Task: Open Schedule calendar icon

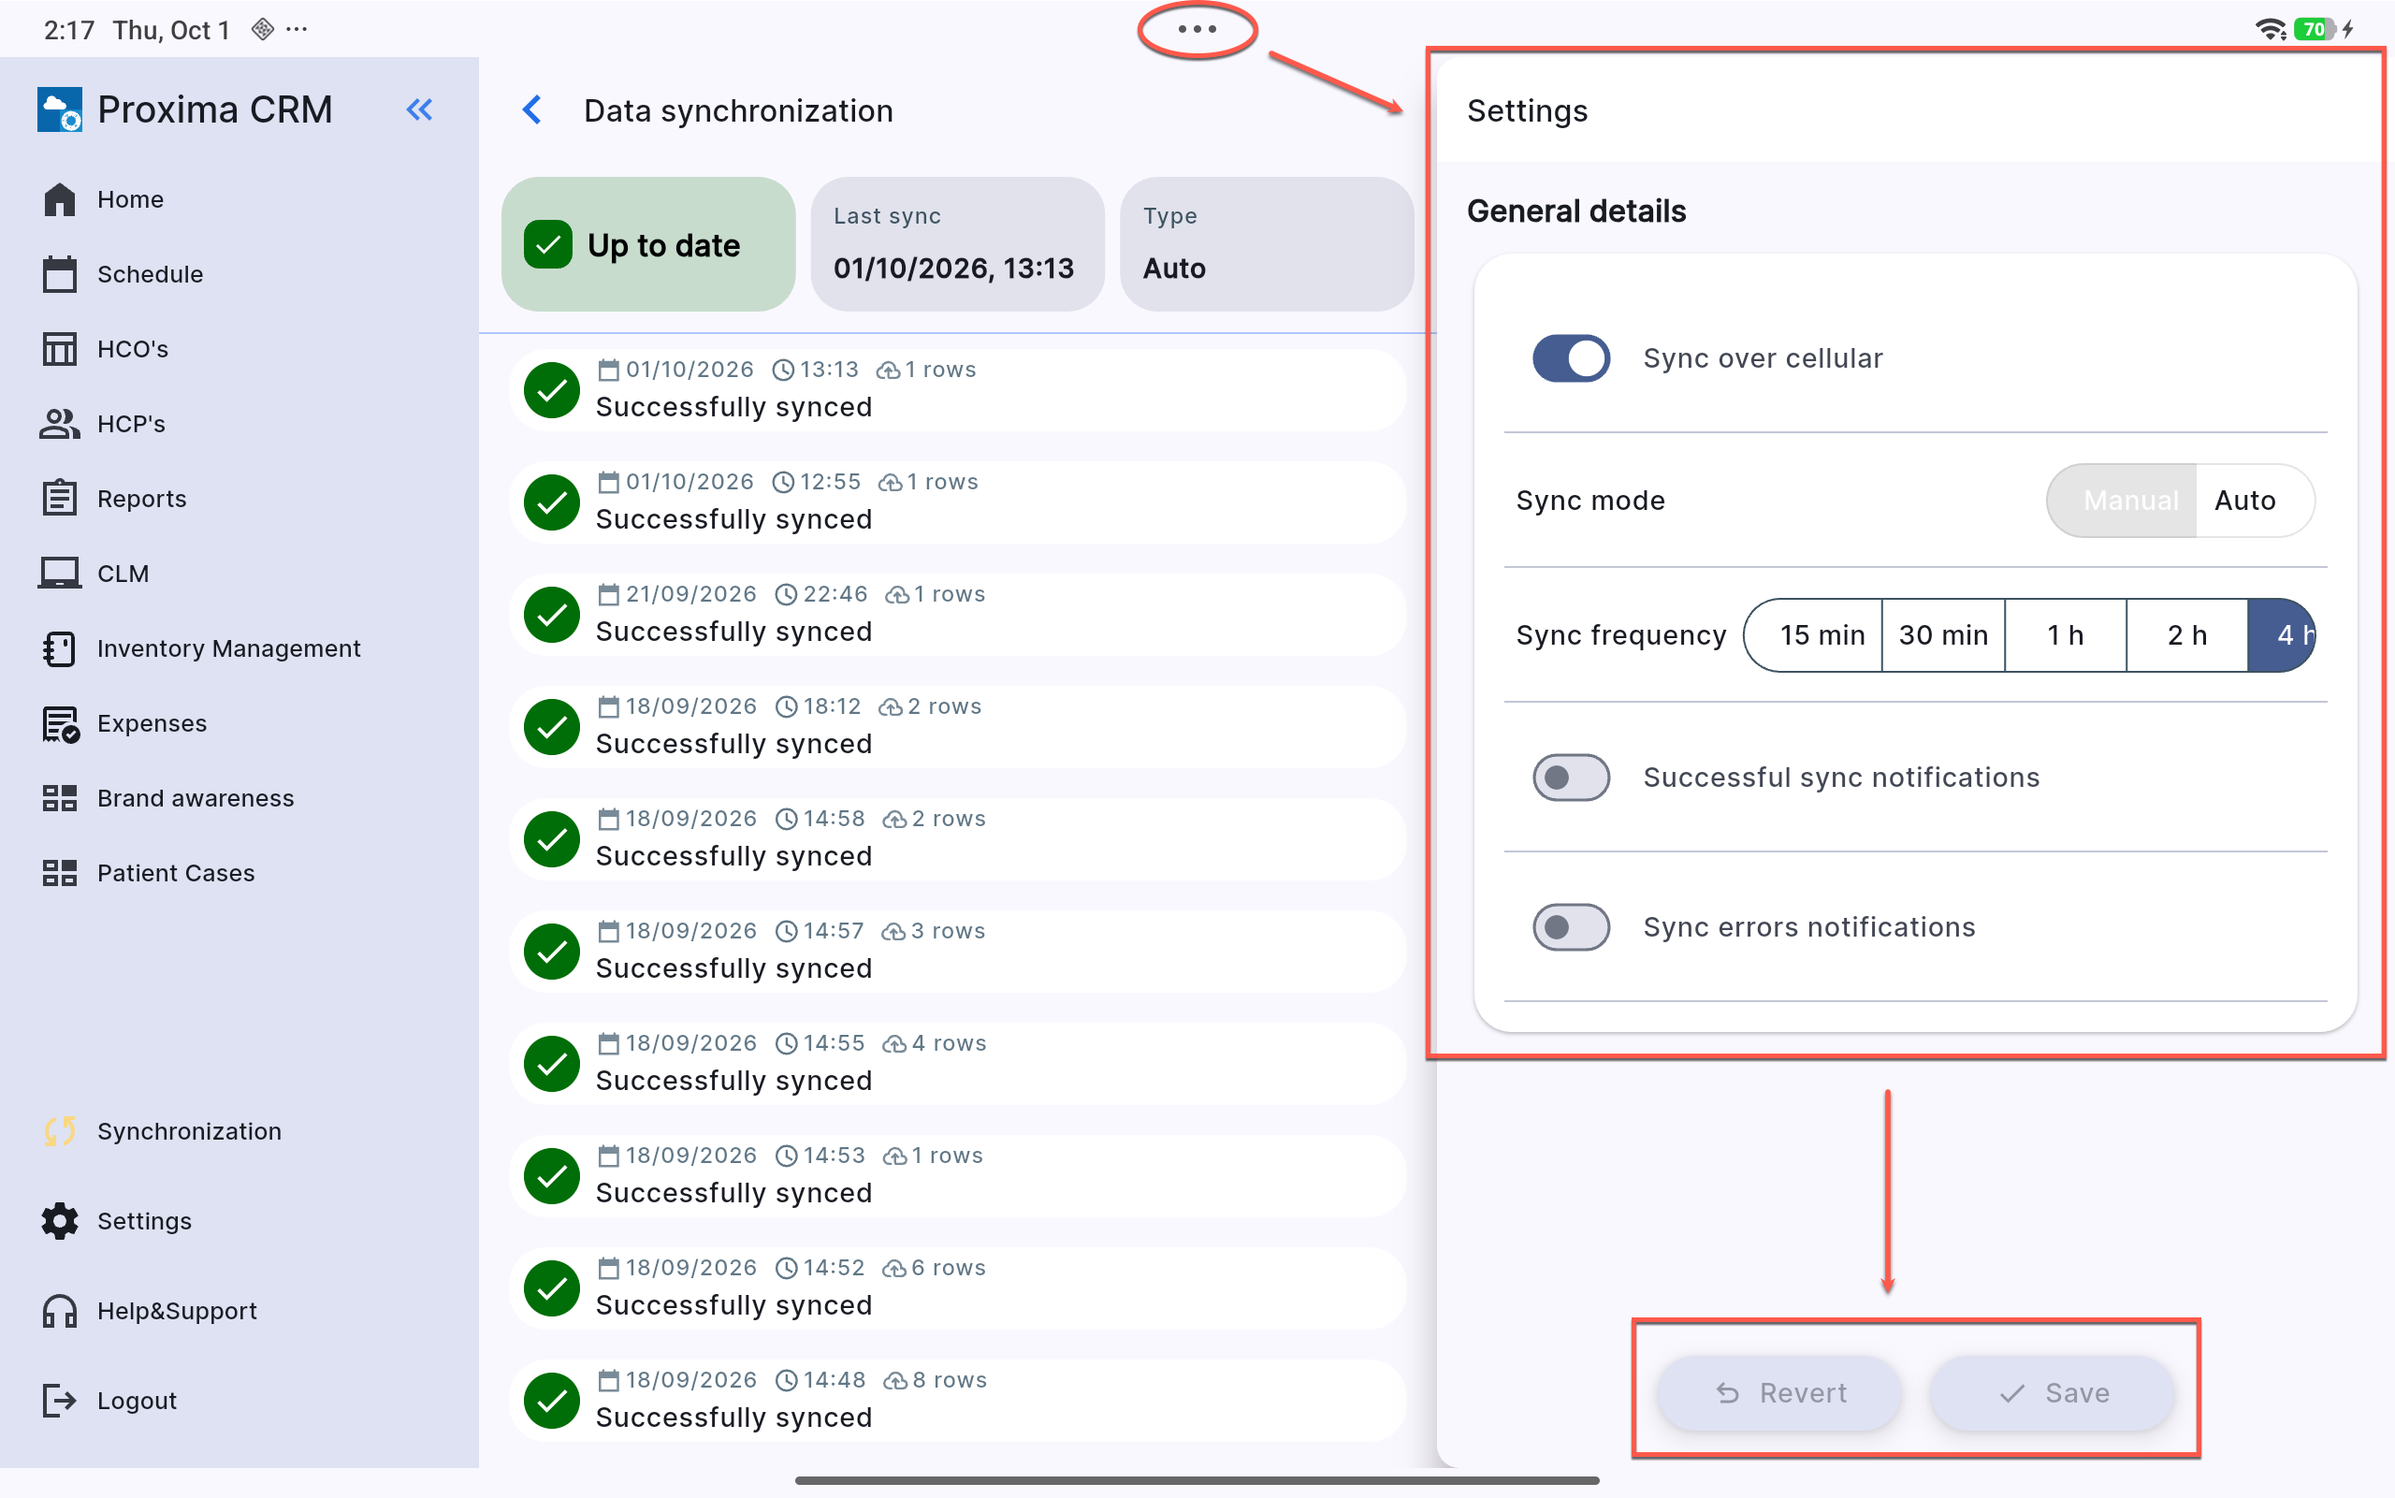Action: [60, 274]
